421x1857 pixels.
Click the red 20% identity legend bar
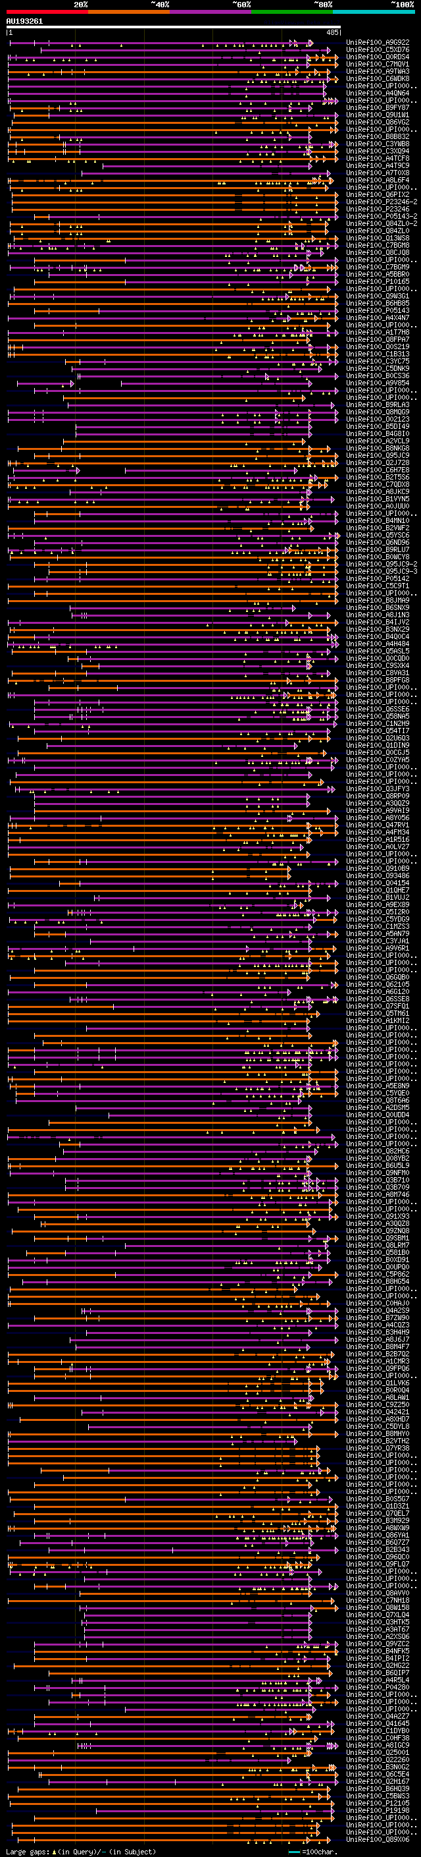(47, 12)
